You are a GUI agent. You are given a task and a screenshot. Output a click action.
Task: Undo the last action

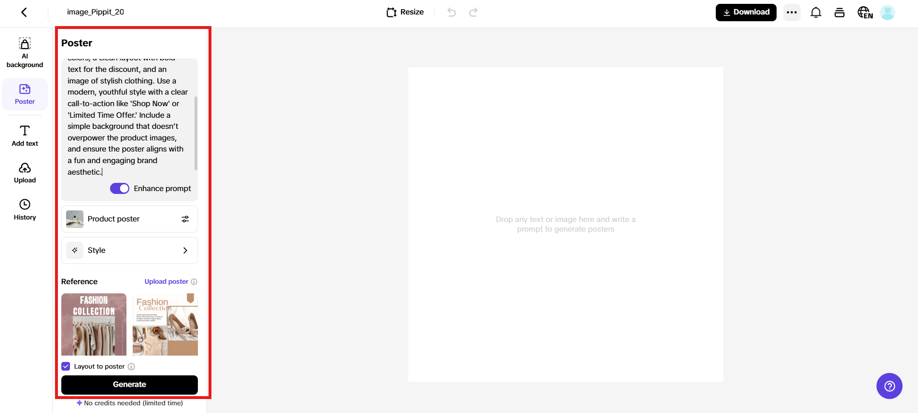452,12
